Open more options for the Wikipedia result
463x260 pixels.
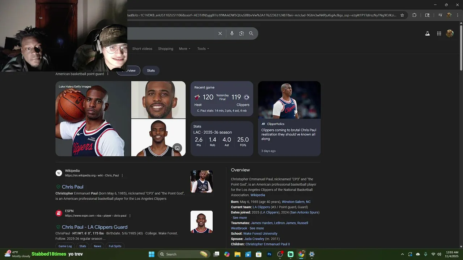122,175
